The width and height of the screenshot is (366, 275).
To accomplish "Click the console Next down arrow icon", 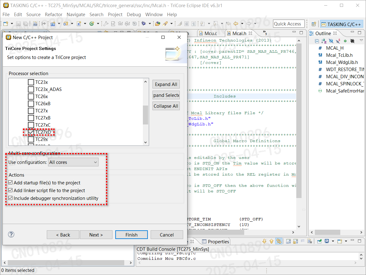I will click(264, 241).
